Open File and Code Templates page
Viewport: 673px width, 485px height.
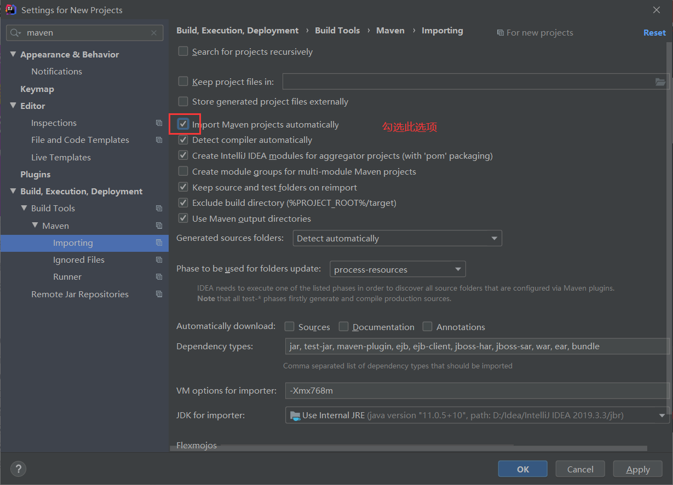[80, 140]
